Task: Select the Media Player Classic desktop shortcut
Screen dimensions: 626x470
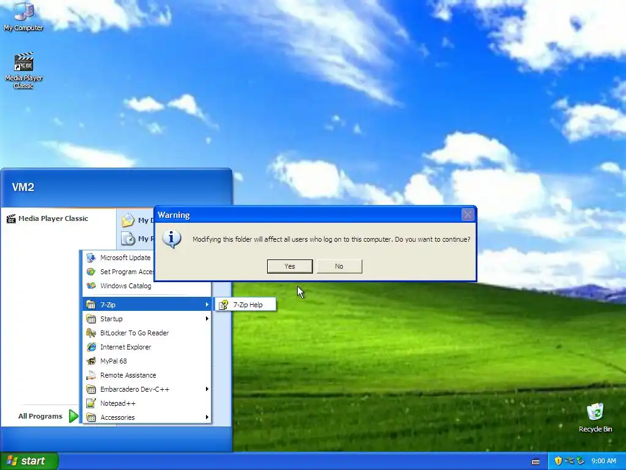Action: coord(23,70)
